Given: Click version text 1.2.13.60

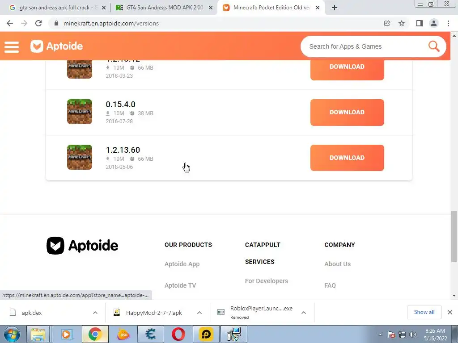Looking at the screenshot, I should click(x=123, y=150).
